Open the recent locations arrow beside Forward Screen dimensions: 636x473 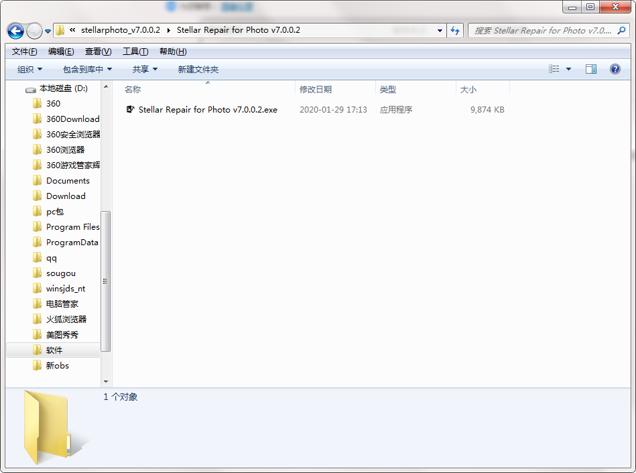pos(48,31)
